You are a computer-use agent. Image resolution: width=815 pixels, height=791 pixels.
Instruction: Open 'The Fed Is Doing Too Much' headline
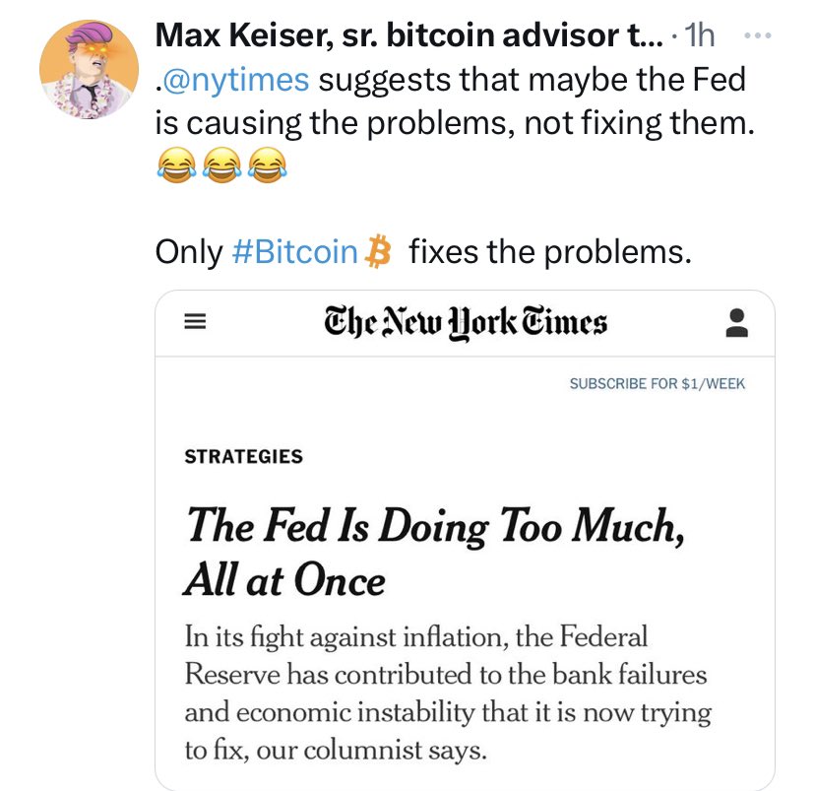[433, 553]
